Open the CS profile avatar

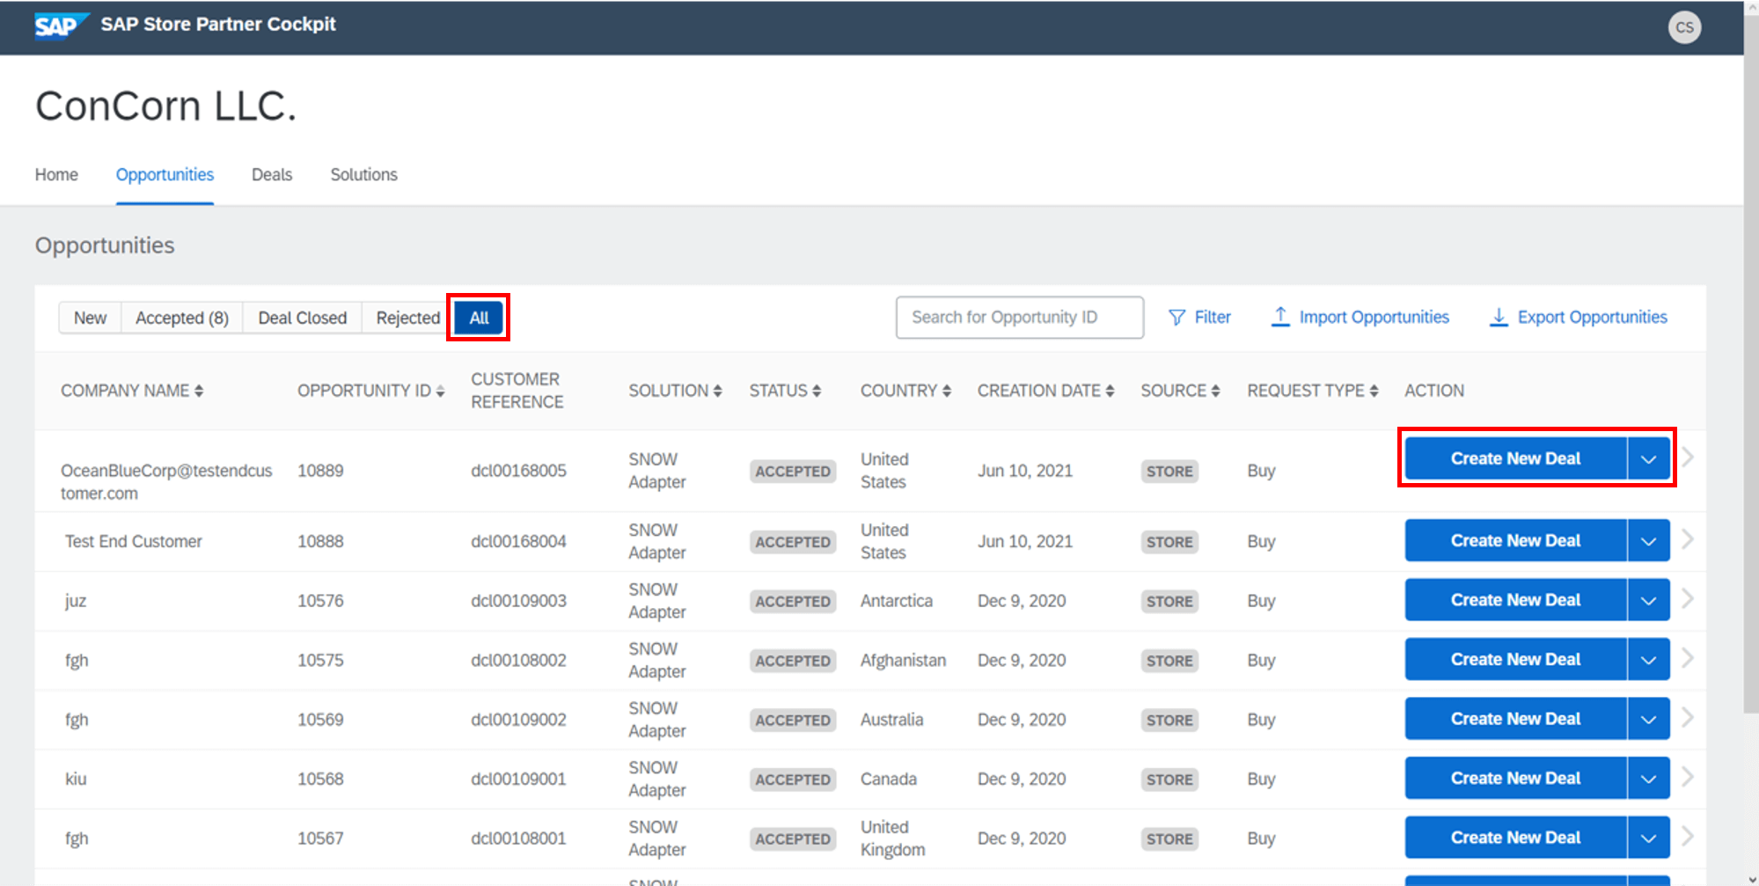(x=1683, y=27)
